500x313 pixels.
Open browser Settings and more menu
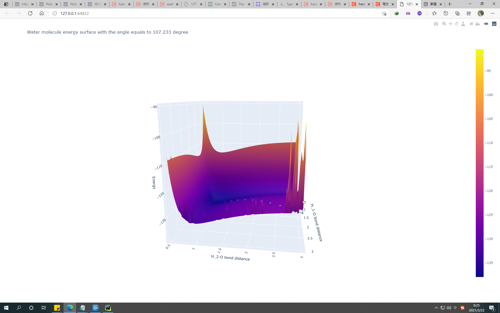click(492, 13)
